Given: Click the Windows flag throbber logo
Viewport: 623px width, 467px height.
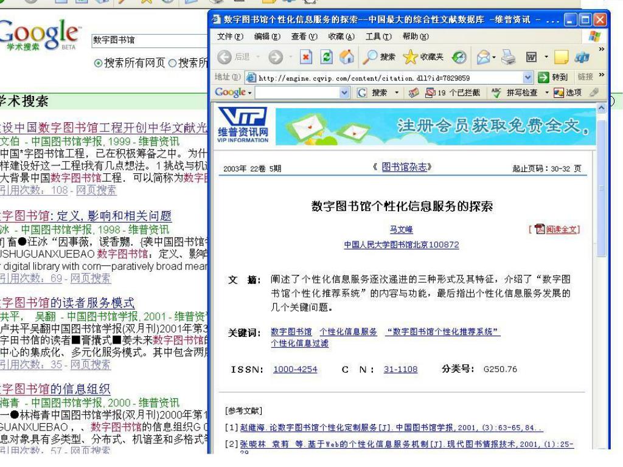Looking at the screenshot, I should 594,36.
